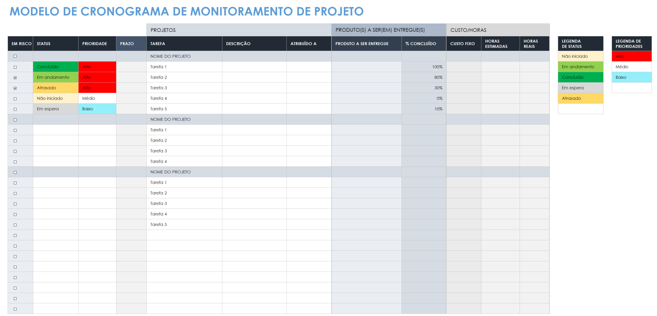The height and width of the screenshot is (316, 657).
Task: Select Médio in the priorities legend
Action: click(631, 67)
